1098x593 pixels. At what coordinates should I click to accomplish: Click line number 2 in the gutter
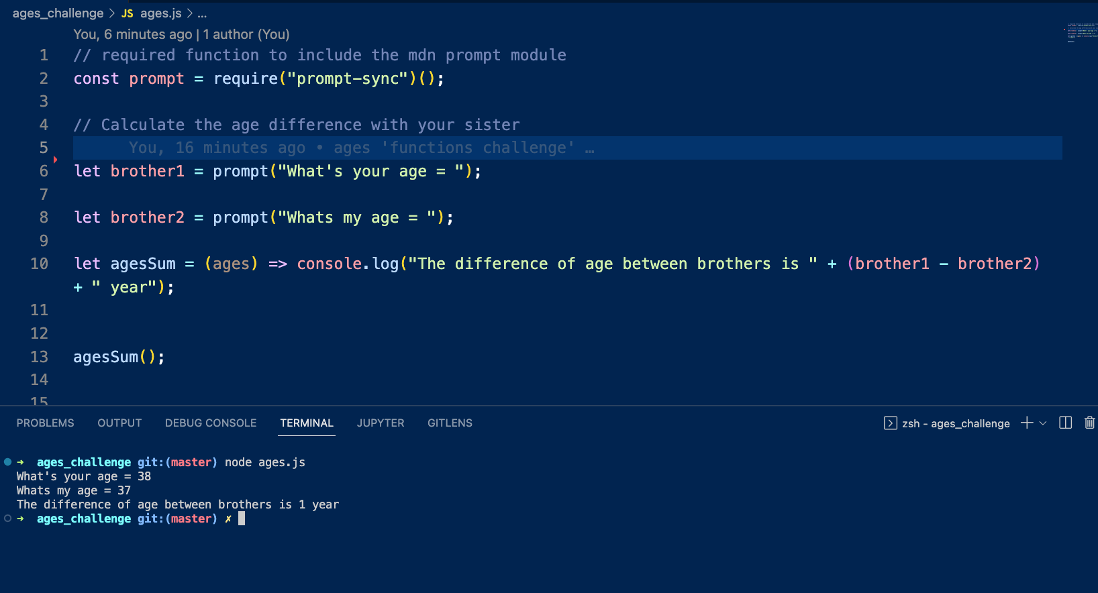44,78
